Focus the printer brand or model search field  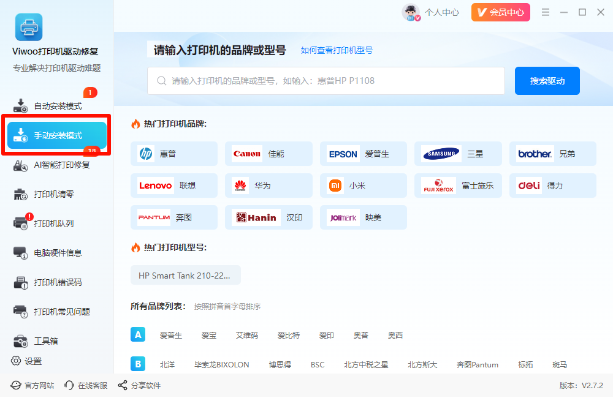pos(326,81)
